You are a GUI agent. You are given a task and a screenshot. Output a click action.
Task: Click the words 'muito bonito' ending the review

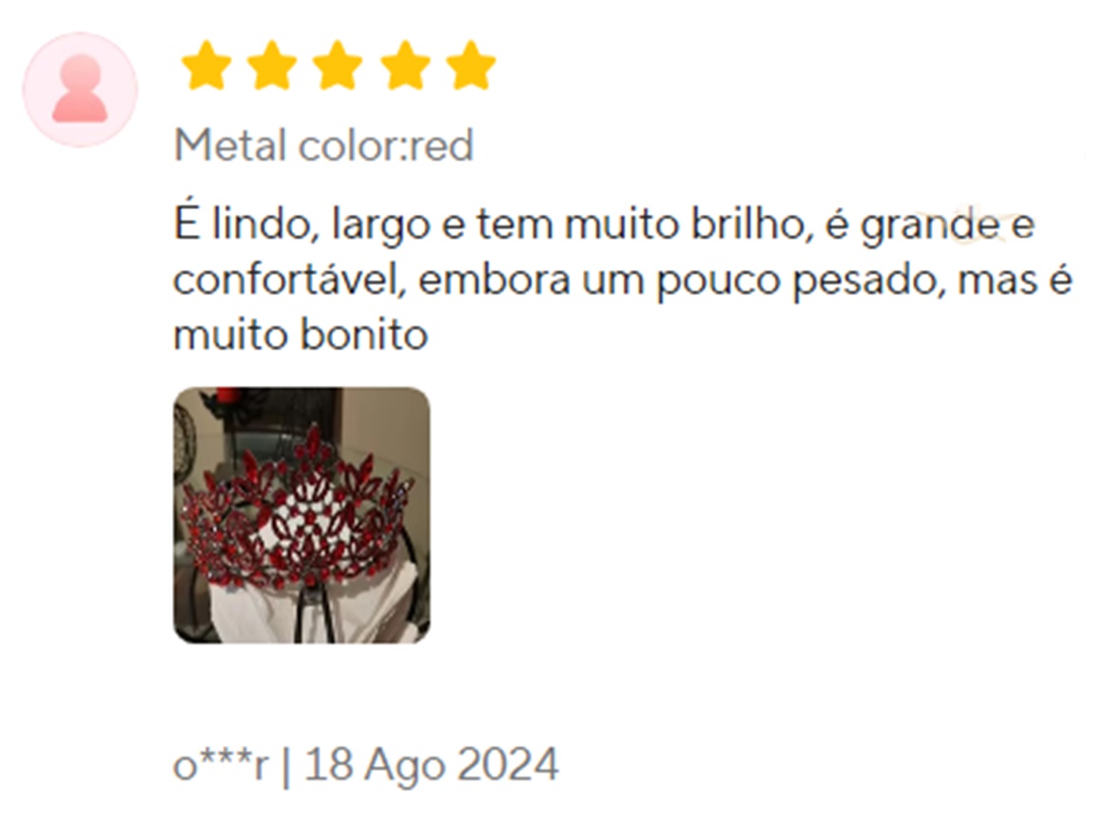coord(300,335)
